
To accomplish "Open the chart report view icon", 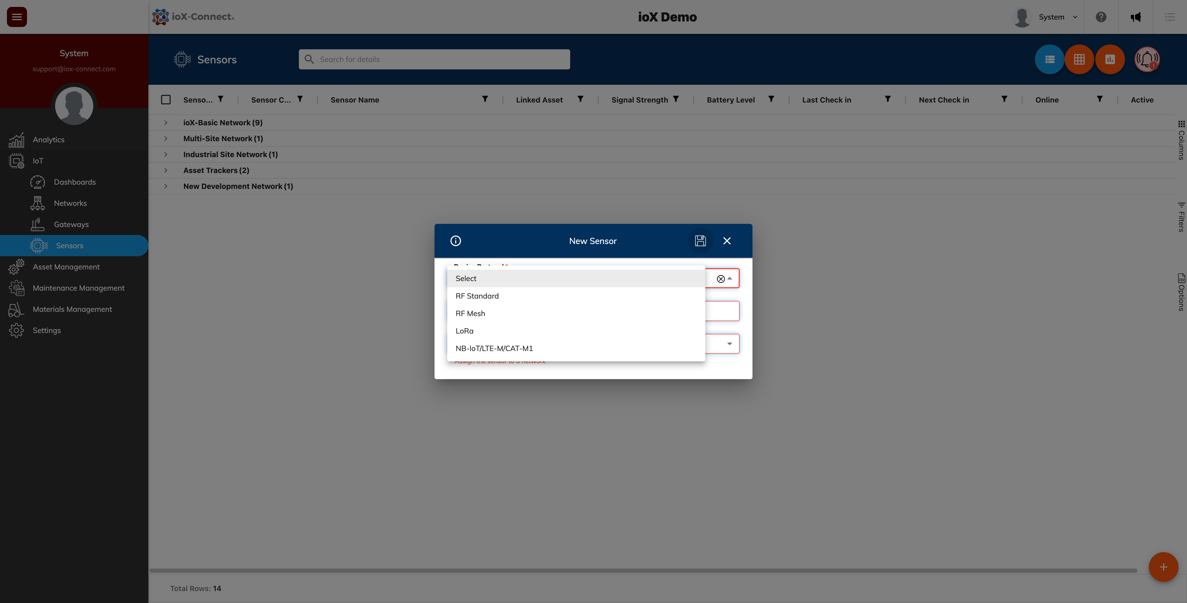I will click(1110, 59).
